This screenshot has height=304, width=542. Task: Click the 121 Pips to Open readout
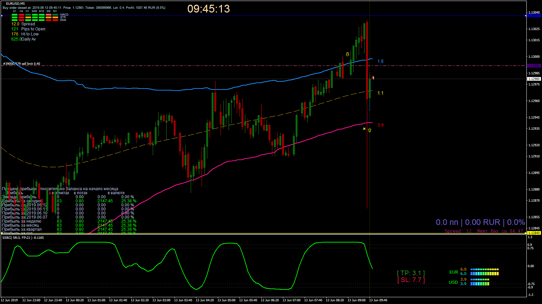pos(28,29)
